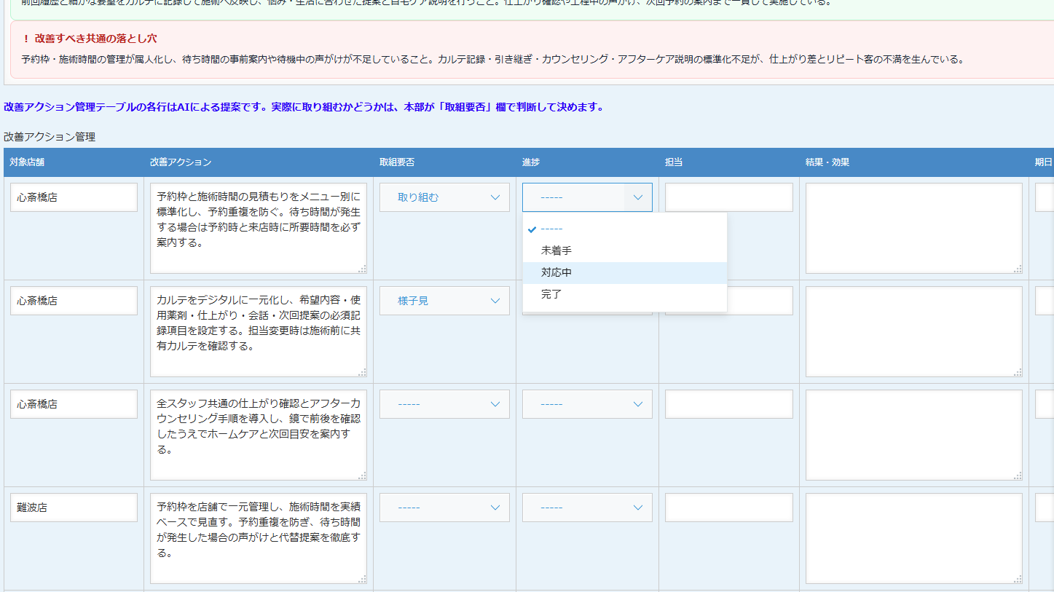Select the checked "-----" option in the list
The width and height of the screenshot is (1054, 592).
pyautogui.click(x=624, y=229)
